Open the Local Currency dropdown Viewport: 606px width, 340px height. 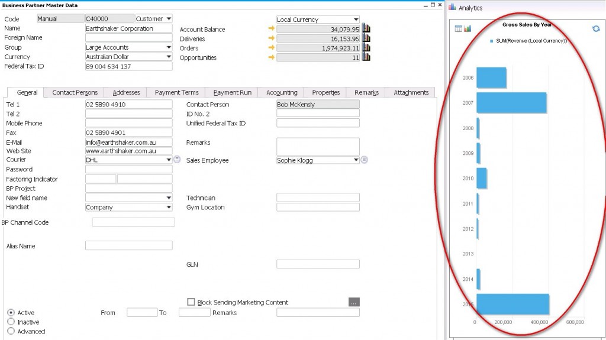356,20
